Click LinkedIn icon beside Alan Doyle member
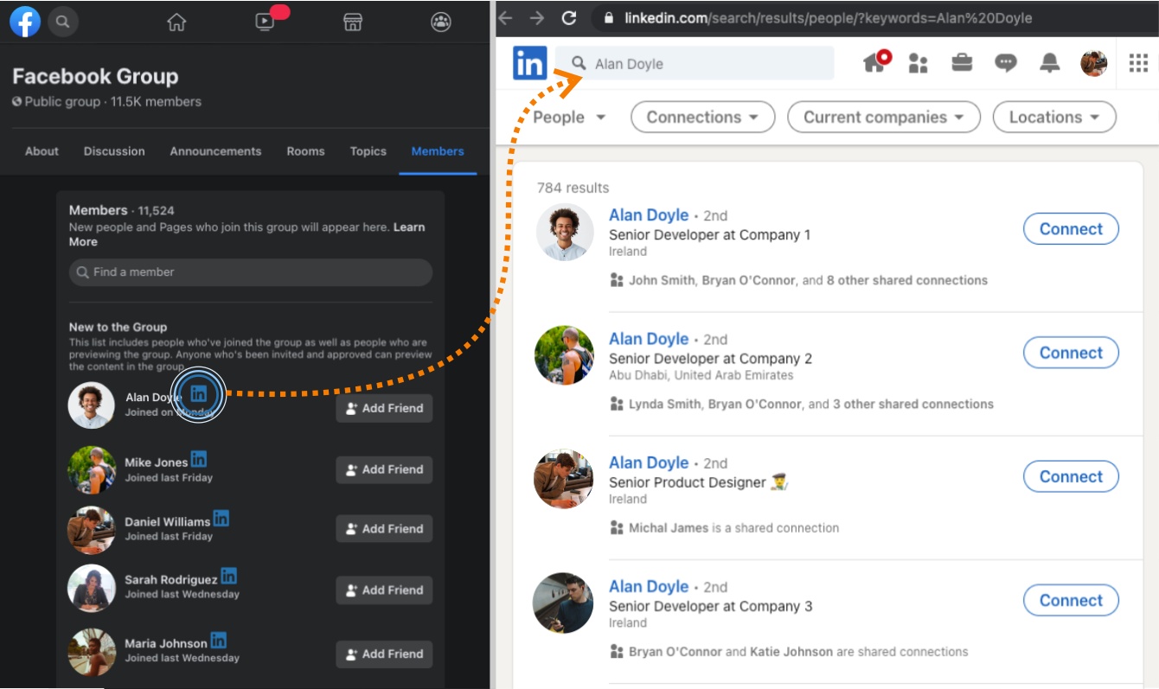This screenshot has height=689, width=1159. click(x=198, y=394)
